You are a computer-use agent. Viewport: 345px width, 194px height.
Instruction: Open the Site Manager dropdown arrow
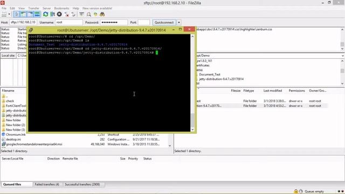(9, 15)
